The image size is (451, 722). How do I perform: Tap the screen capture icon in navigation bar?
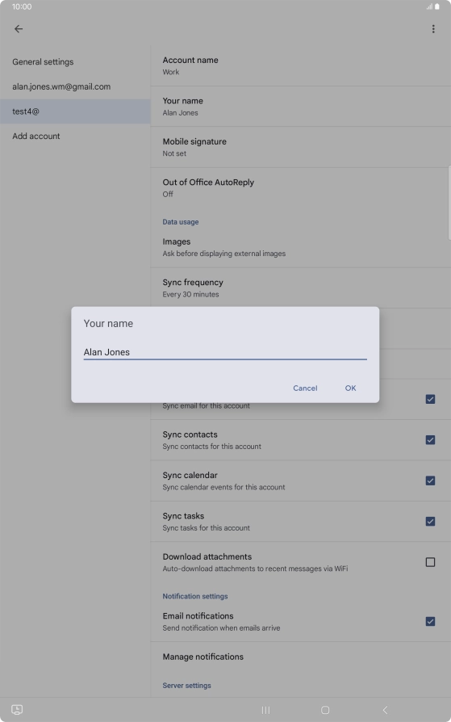click(17, 710)
